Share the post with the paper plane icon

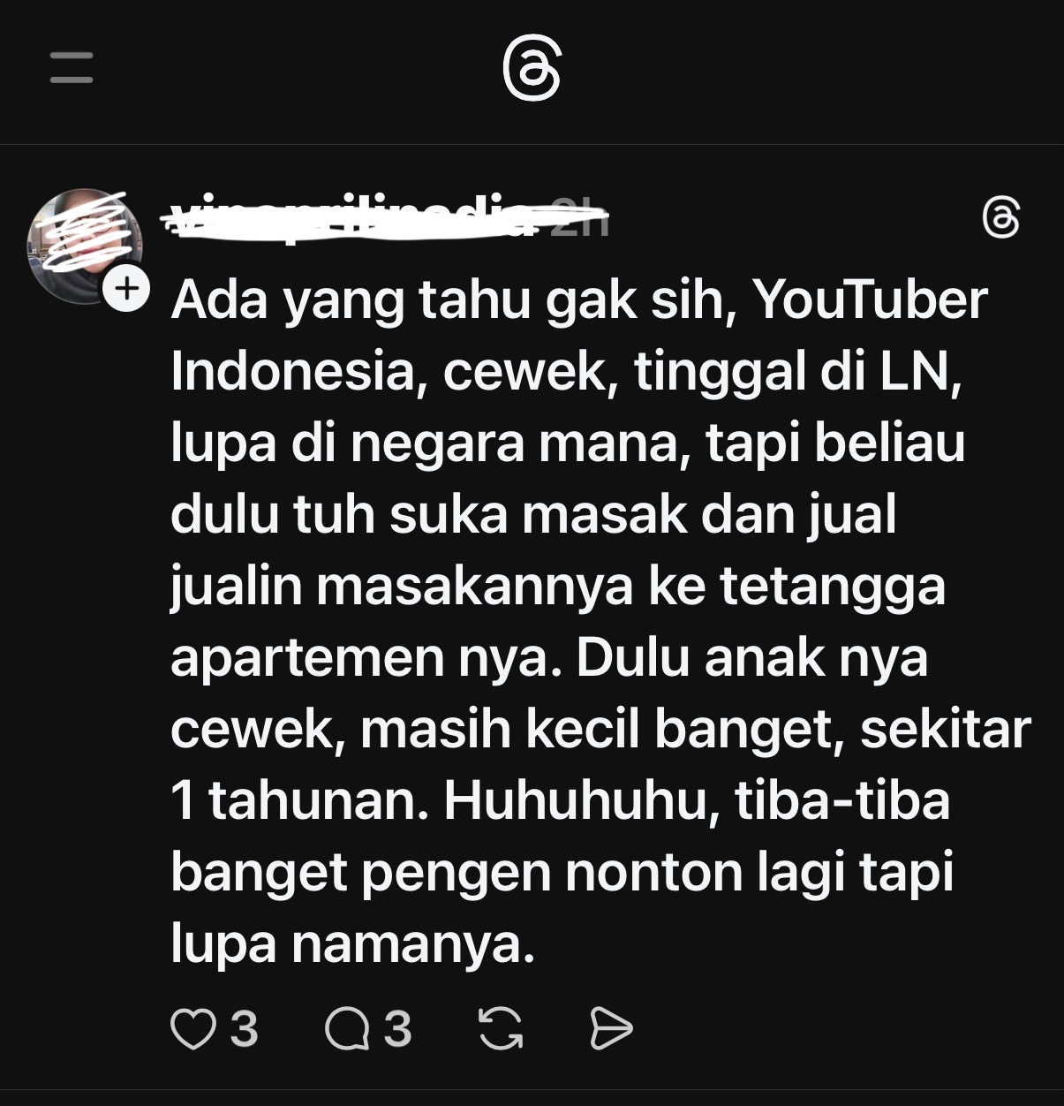[x=611, y=1029]
